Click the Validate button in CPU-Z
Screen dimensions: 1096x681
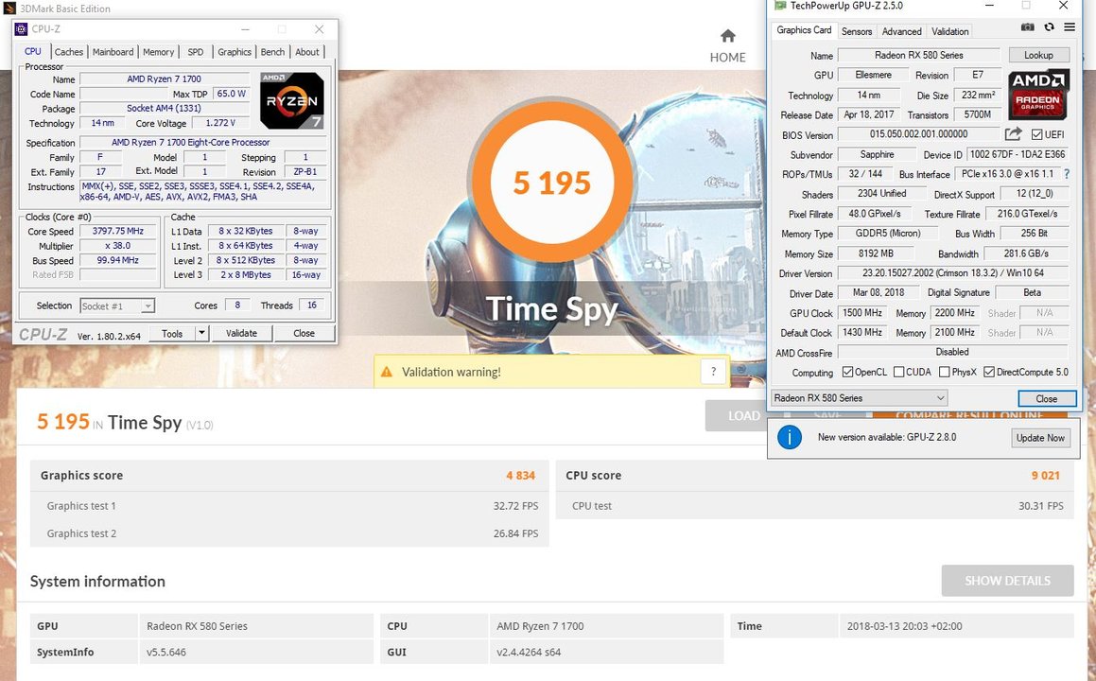tap(241, 333)
